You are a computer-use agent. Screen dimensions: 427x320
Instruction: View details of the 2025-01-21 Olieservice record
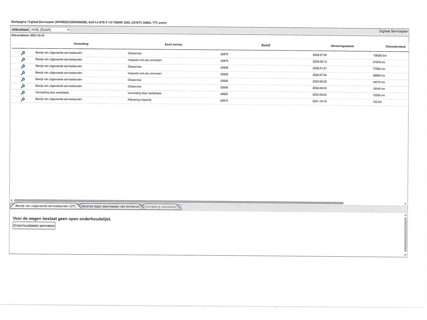(x=23, y=66)
